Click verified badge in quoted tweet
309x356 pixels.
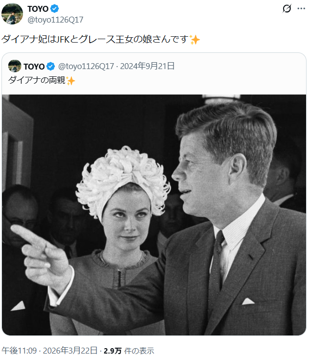(x=50, y=67)
